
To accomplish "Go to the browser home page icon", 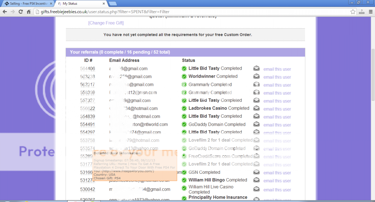I will click(x=29, y=12).
